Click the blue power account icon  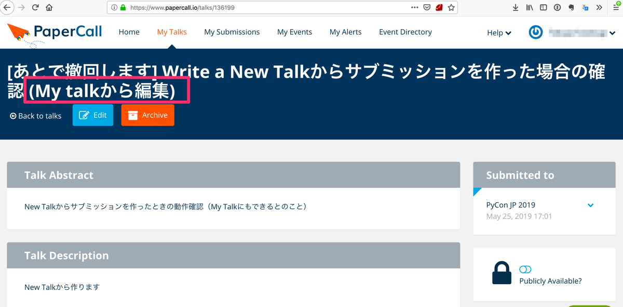tap(536, 32)
